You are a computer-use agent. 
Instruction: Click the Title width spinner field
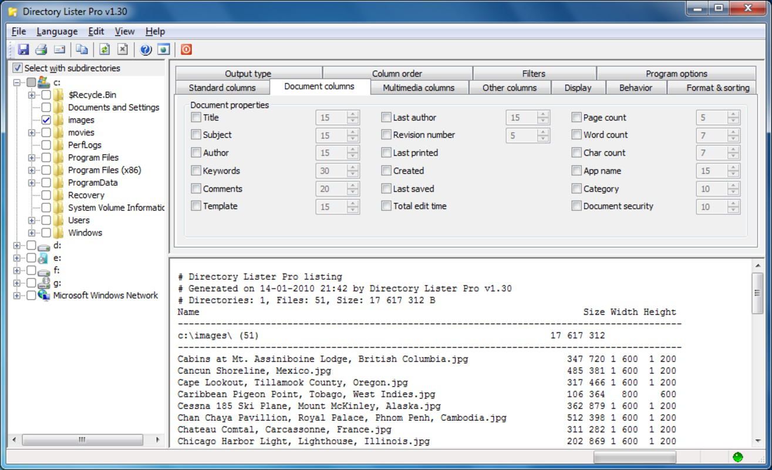[x=331, y=117]
